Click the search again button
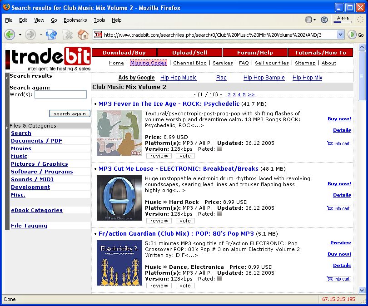 tap(70, 114)
